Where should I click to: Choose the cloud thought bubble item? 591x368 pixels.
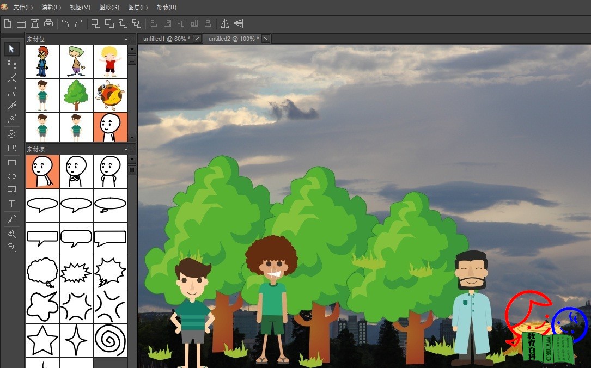pyautogui.click(x=42, y=273)
